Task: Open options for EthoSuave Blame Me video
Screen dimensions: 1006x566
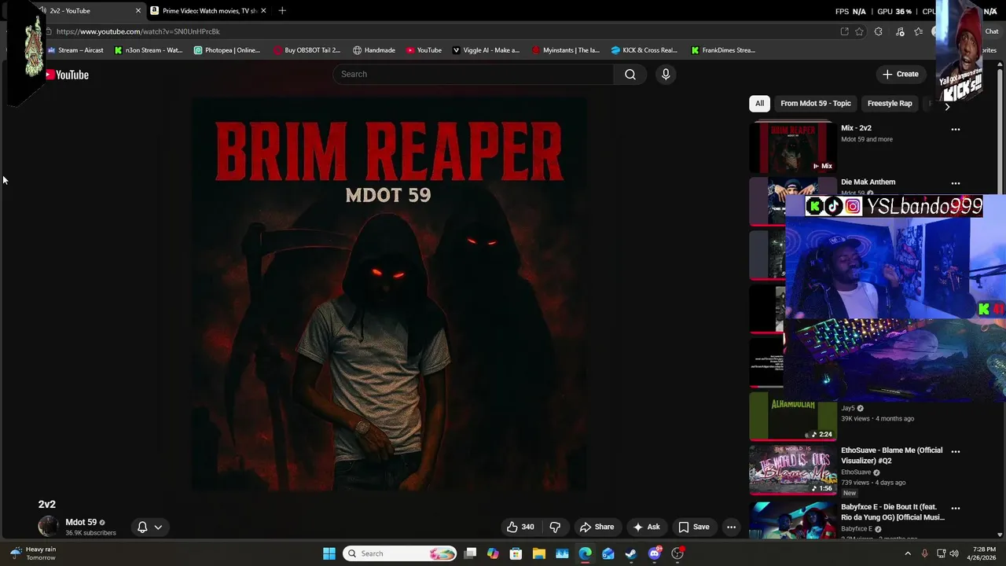Action: 956,451
